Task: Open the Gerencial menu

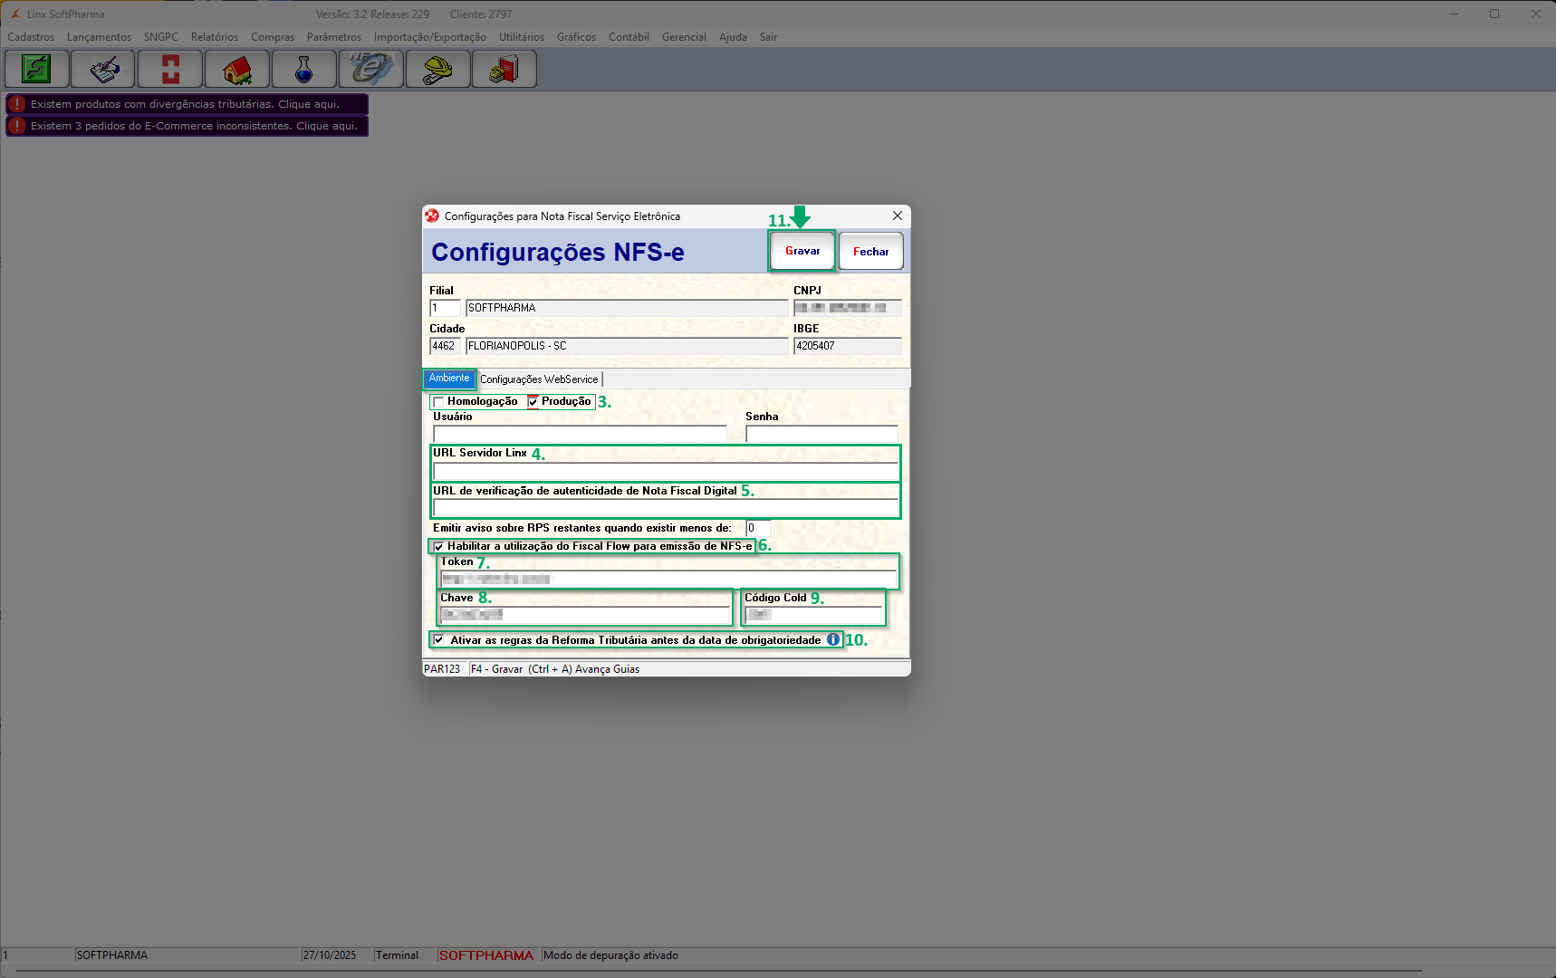Action: 684,37
